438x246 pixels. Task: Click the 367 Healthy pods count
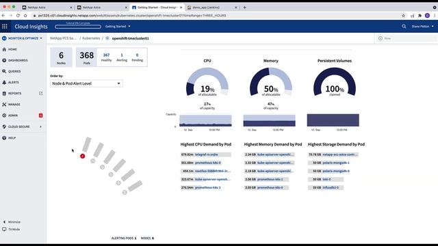pos(107,57)
